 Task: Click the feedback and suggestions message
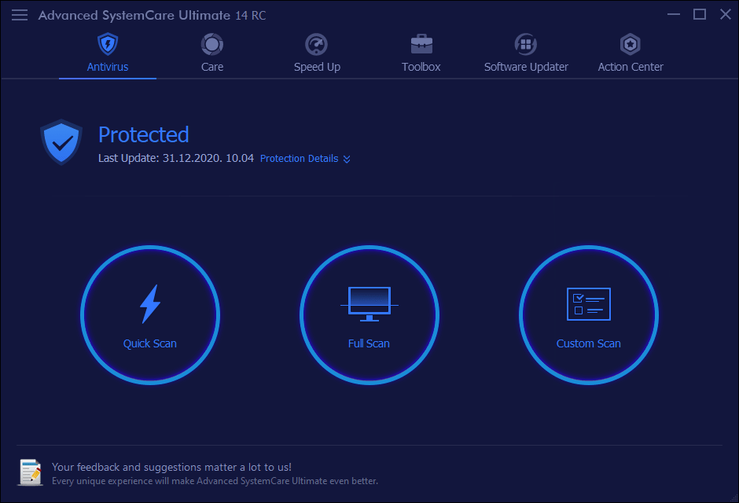pyautogui.click(x=171, y=467)
